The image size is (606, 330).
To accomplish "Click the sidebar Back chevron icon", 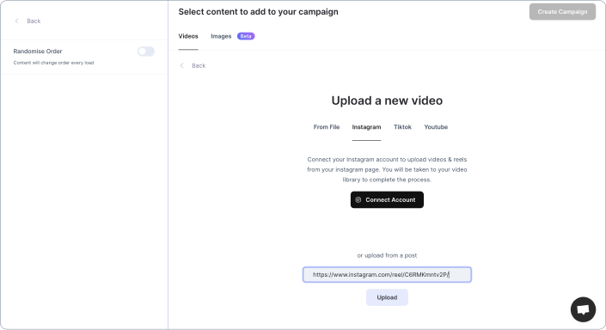I will pos(16,21).
